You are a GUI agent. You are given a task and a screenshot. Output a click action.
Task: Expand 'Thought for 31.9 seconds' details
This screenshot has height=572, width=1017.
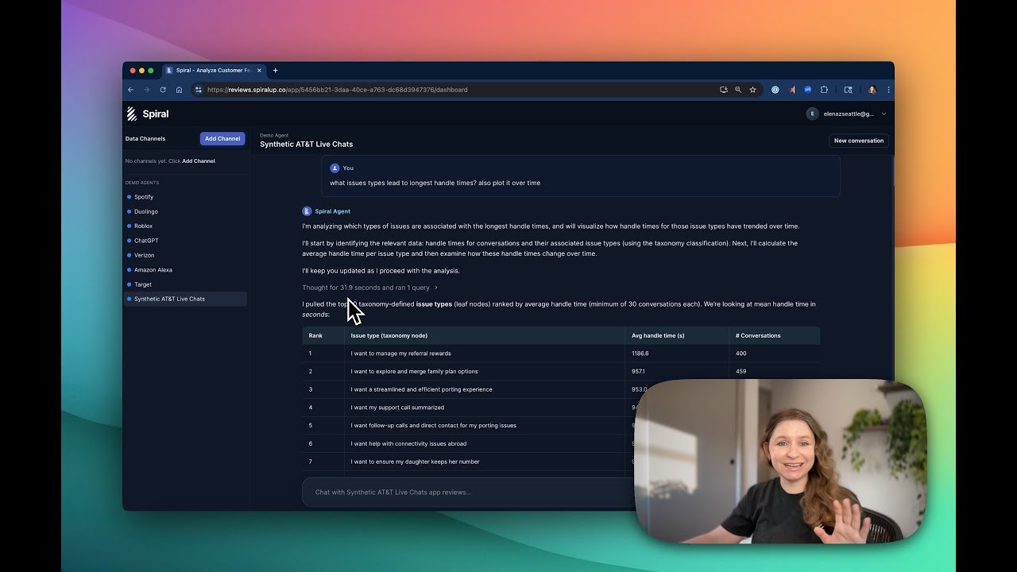pos(369,288)
